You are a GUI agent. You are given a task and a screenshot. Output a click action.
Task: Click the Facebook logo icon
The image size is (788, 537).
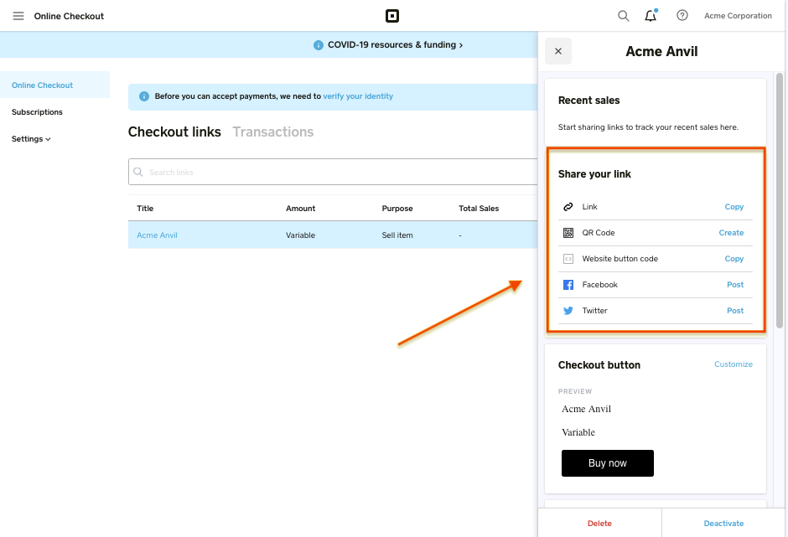568,285
